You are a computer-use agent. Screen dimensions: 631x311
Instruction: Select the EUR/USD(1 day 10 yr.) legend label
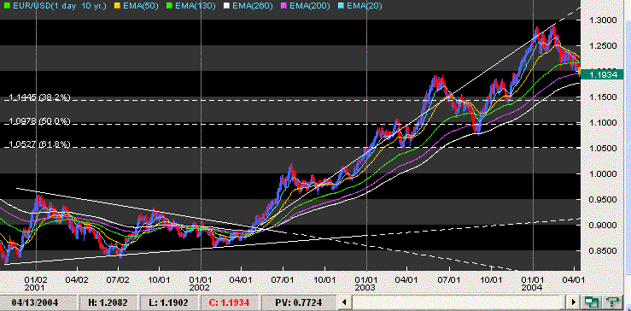click(x=60, y=6)
